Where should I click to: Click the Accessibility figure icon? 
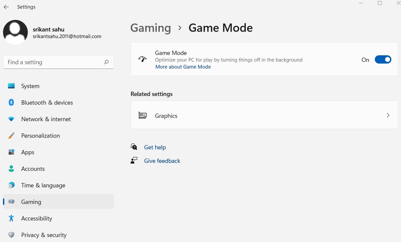tap(11, 218)
